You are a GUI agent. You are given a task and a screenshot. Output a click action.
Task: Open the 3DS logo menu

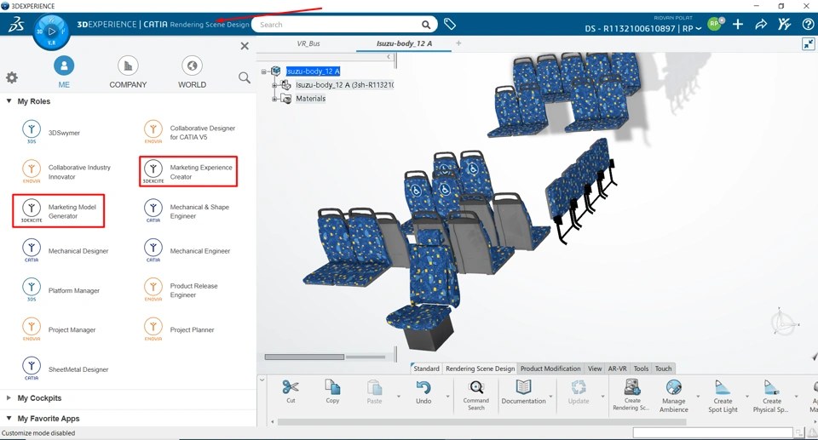point(15,25)
